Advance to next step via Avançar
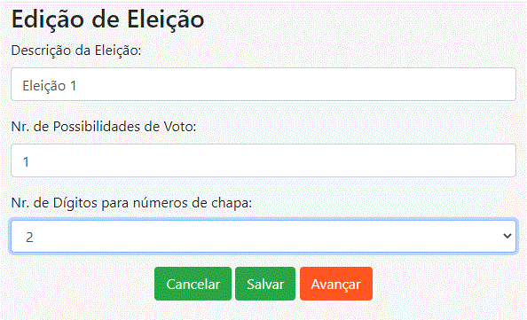Image resolution: width=527 pixels, height=320 pixels. pos(336,284)
